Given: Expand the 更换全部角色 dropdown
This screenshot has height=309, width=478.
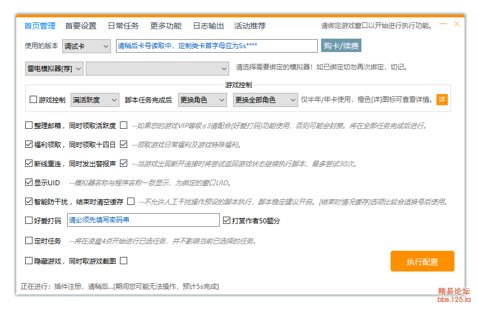Looking at the screenshot, I should 265,100.
